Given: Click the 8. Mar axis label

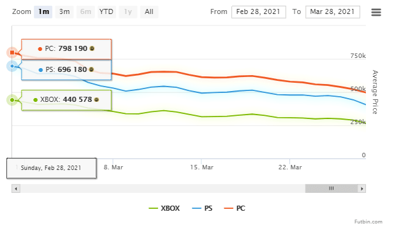Looking at the screenshot, I should tap(113, 167).
